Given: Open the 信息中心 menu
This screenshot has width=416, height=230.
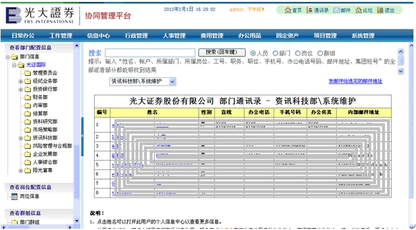Looking at the screenshot, I should pyautogui.click(x=98, y=36).
